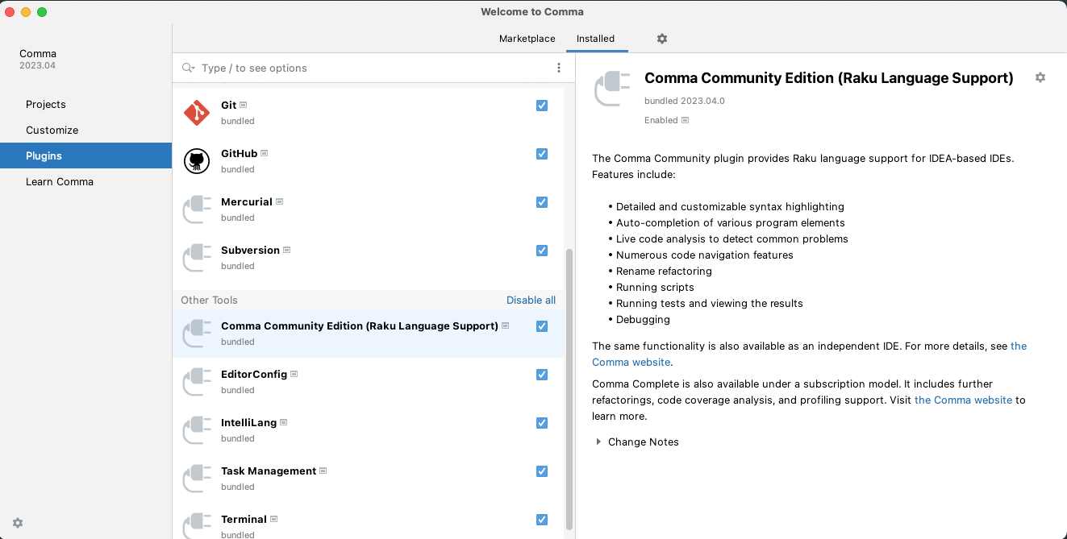Select the GitHub plugin name

(239, 154)
